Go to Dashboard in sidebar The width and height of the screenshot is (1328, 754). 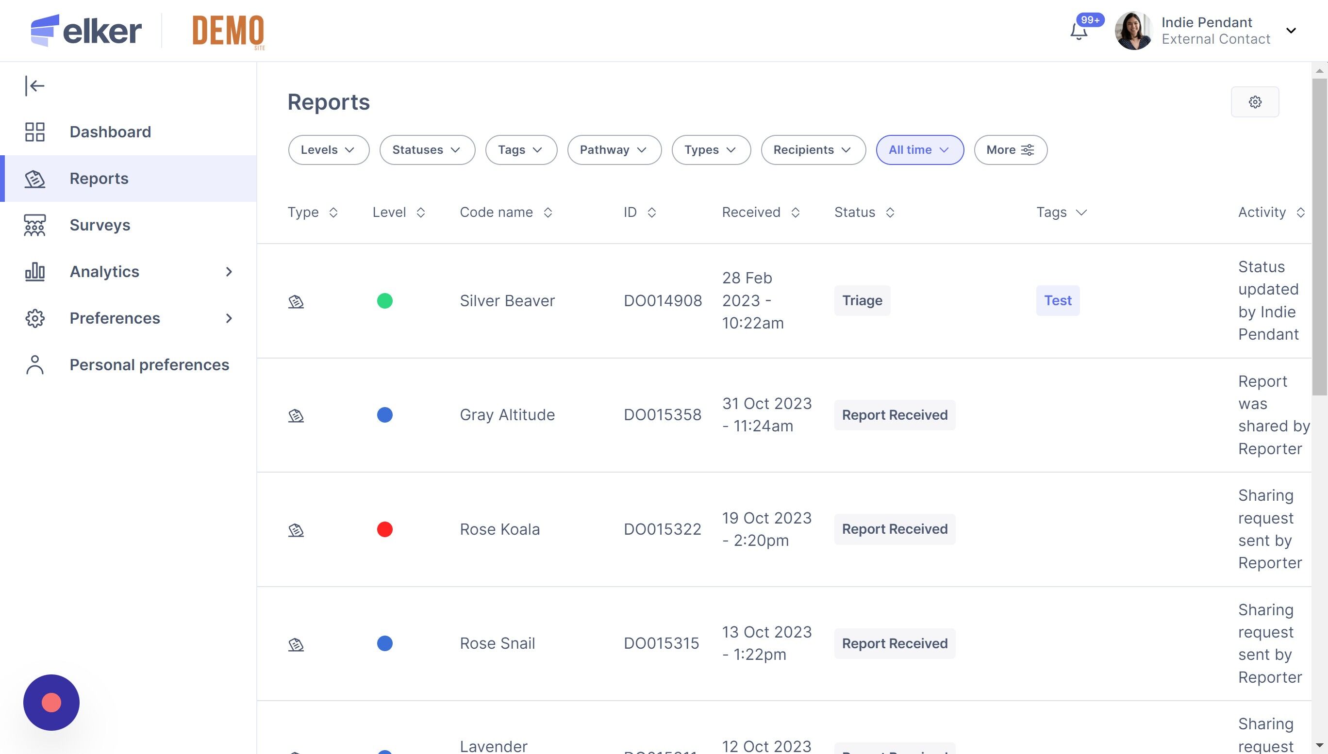(110, 132)
